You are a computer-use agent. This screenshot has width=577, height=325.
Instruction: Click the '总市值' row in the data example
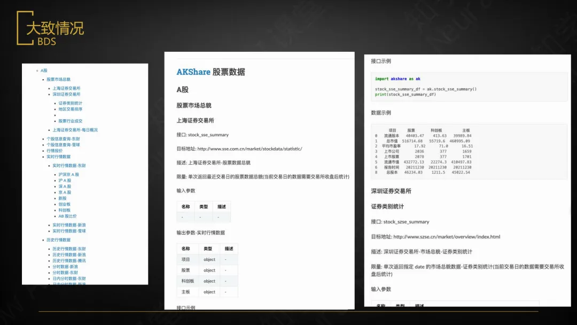(423, 141)
